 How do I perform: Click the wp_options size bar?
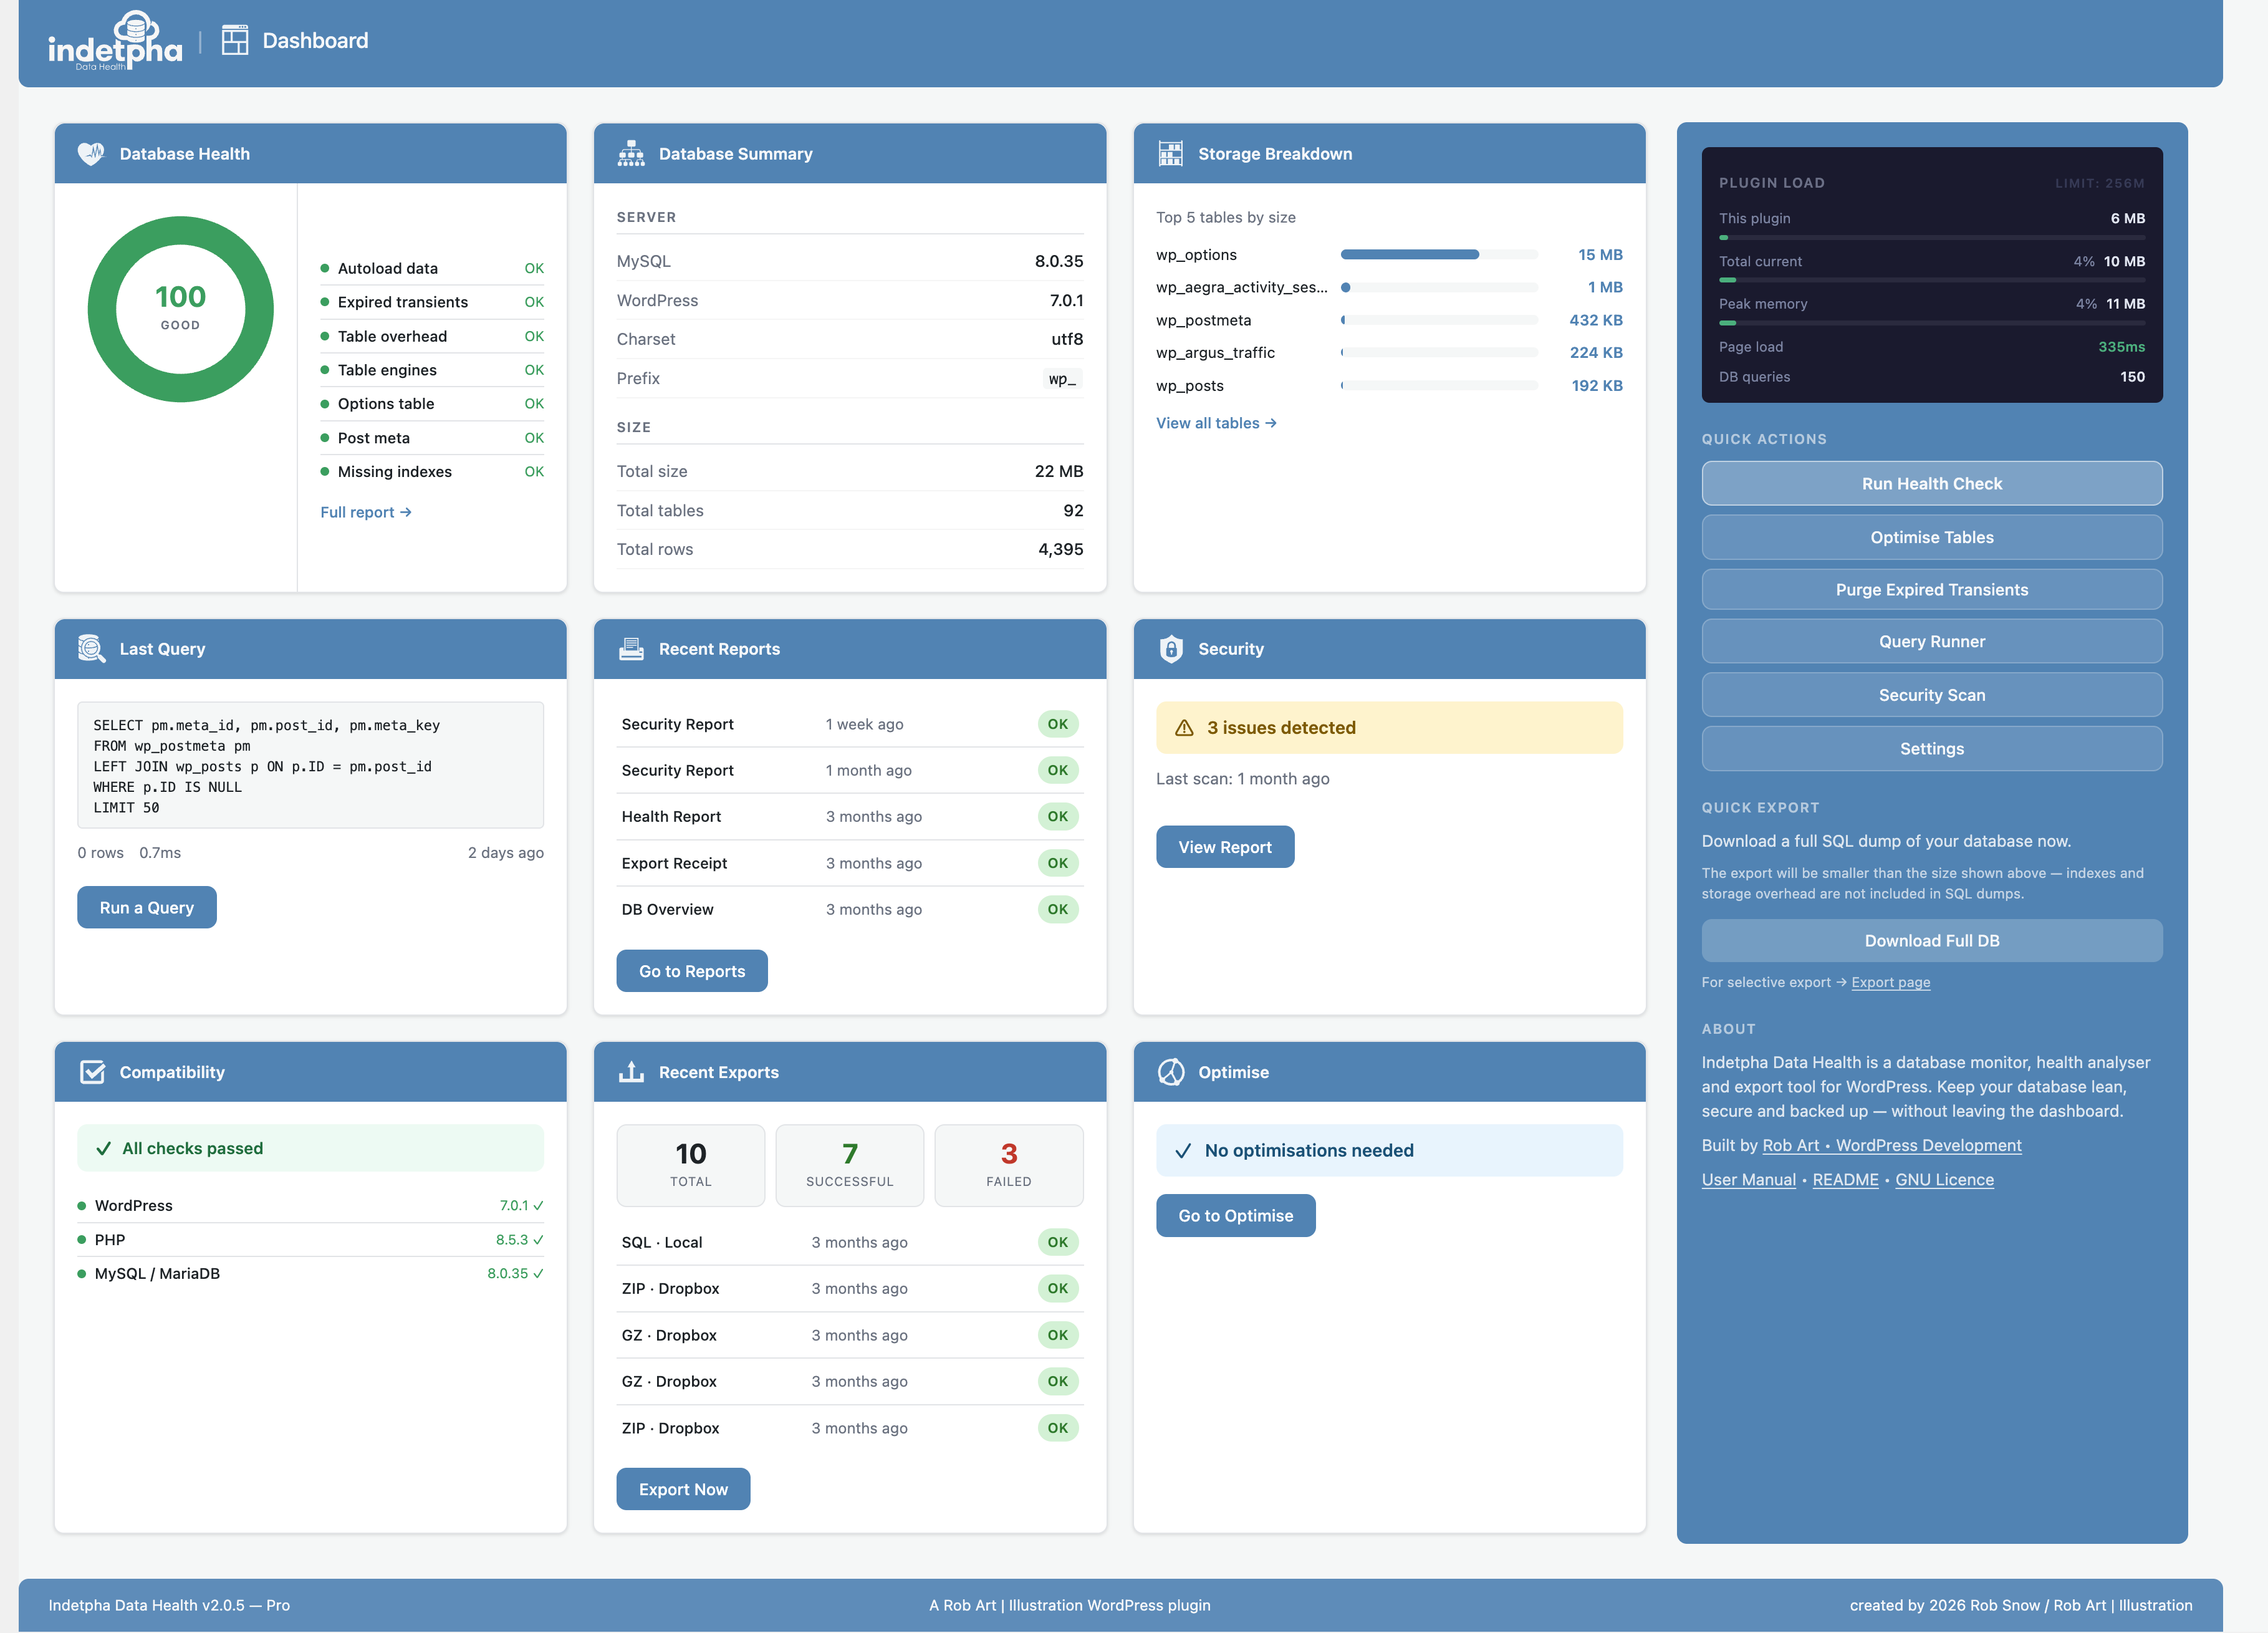[1439, 255]
